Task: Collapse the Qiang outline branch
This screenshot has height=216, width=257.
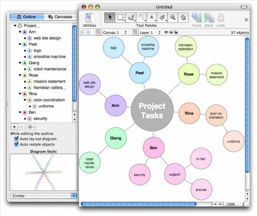Action: [20, 63]
